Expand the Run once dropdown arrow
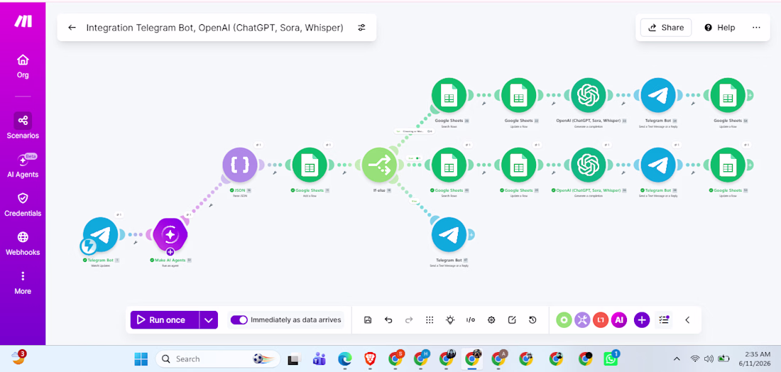This screenshot has width=781, height=372. [209, 319]
